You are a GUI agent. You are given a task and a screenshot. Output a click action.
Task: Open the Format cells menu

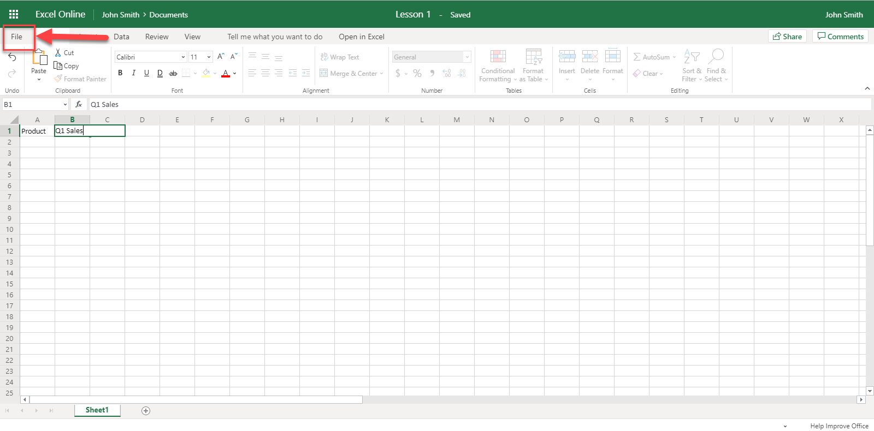point(613,65)
